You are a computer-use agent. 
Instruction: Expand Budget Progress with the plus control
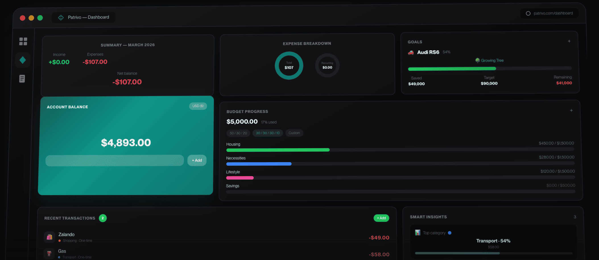[x=571, y=110]
